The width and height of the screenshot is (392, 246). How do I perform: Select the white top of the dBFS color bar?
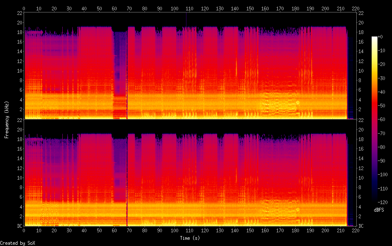tap(375, 38)
